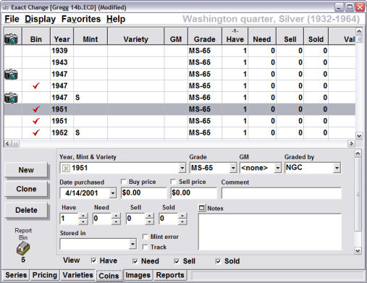Uncheck the View Sell checkbox
This screenshot has width=367, height=283.
177,261
